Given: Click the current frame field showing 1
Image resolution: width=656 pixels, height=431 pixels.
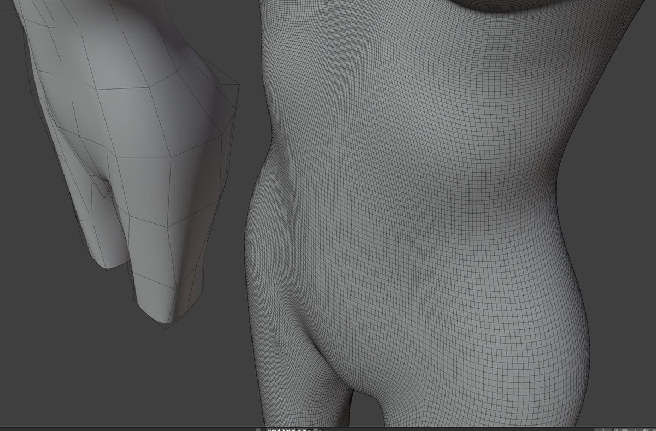Looking at the screenshot, I should pyautogui.click(x=603, y=429).
